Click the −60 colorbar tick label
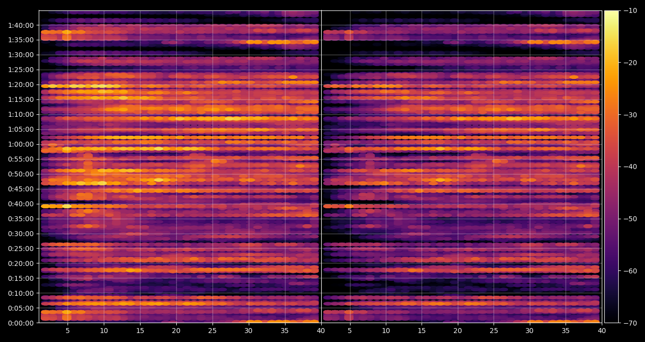645x342 pixels. tap(630, 271)
